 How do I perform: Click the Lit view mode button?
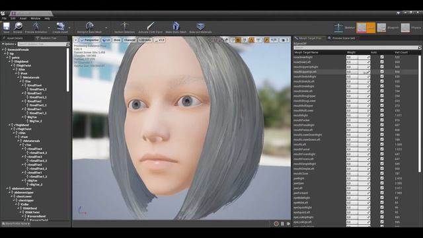[106, 40]
